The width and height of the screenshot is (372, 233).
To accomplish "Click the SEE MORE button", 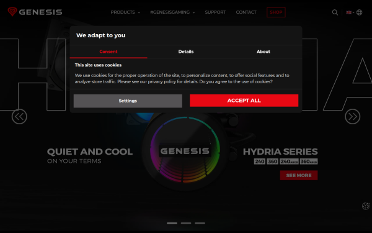I will click(299, 175).
